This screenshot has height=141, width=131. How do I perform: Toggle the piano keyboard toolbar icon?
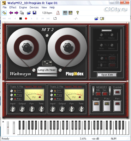(x=65, y=13)
